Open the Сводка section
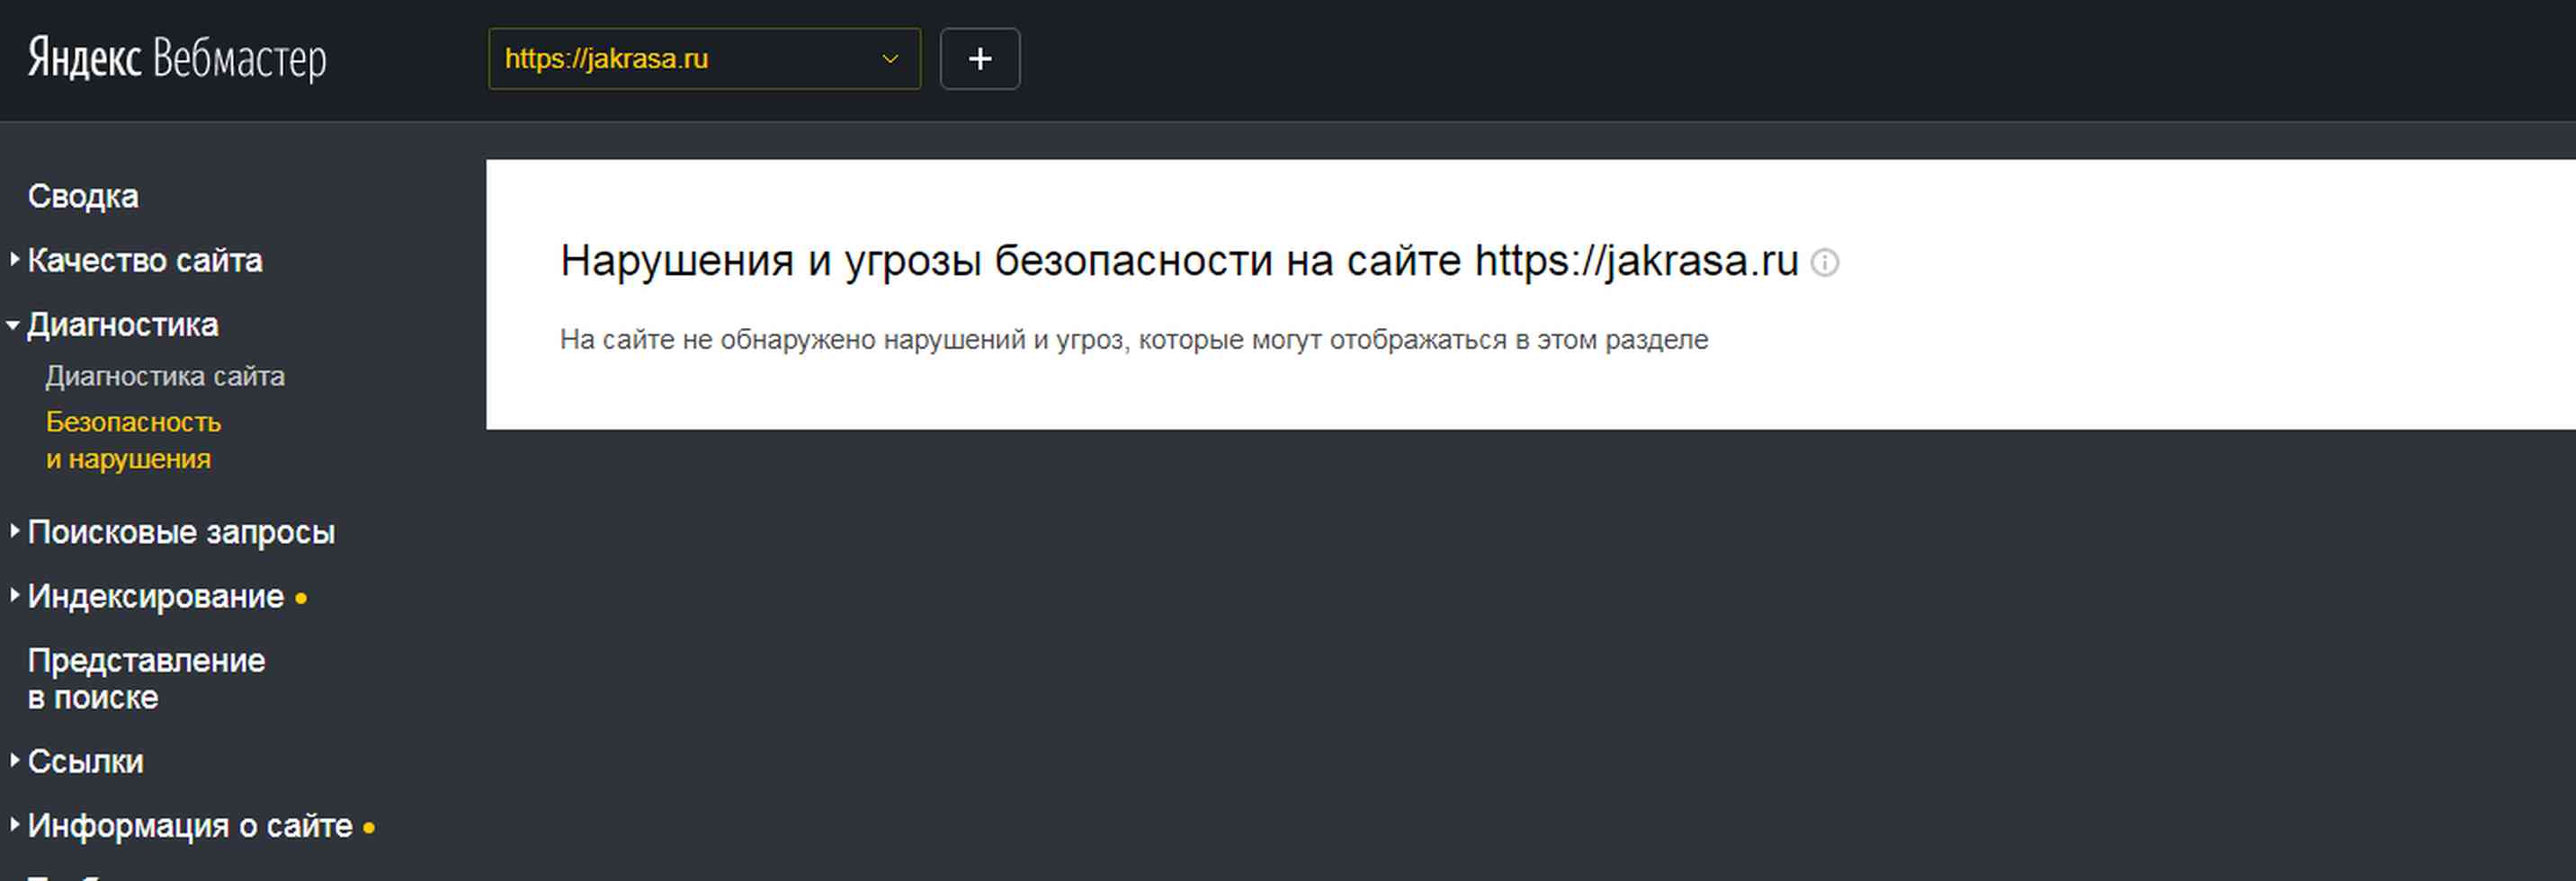 click(x=83, y=196)
